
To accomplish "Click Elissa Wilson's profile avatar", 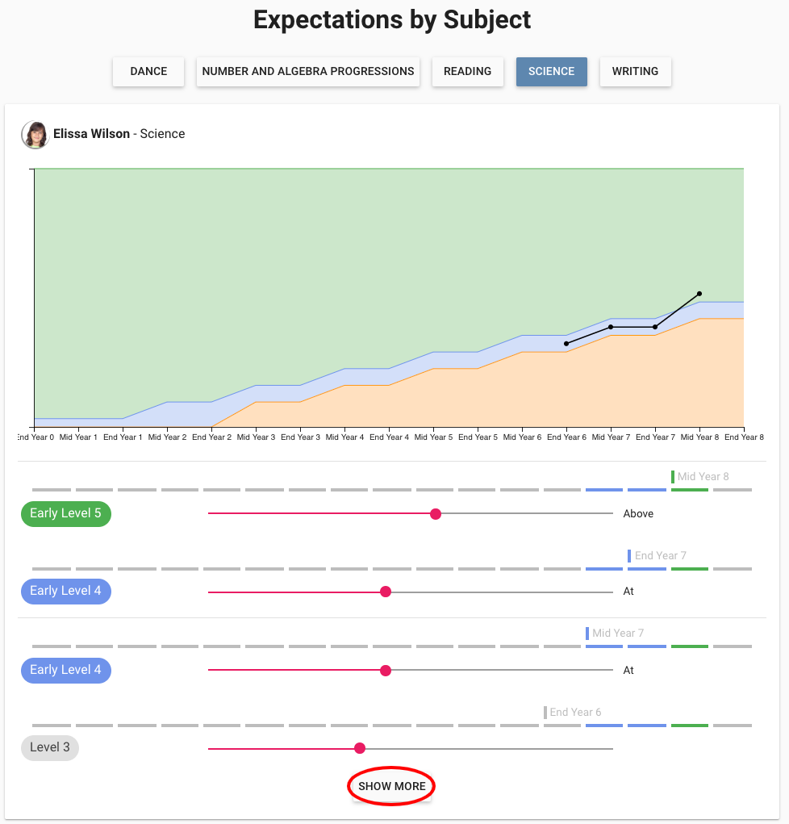I will (x=35, y=135).
